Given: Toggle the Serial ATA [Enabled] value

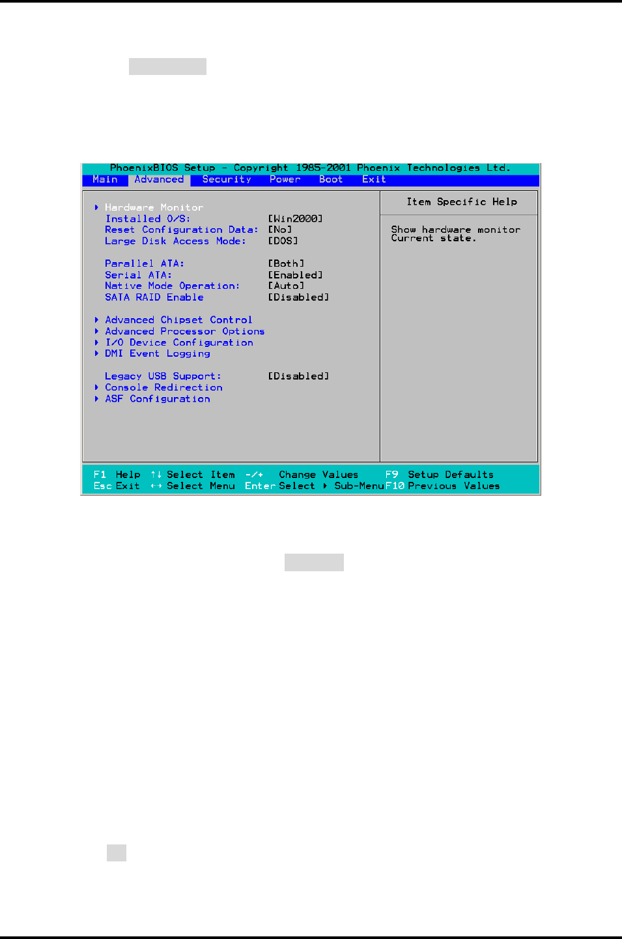Looking at the screenshot, I should 296,275.
